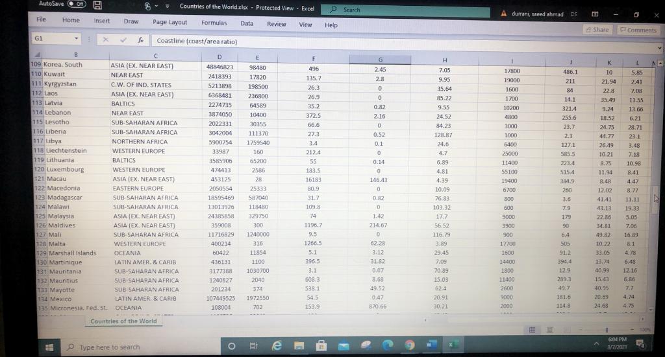This screenshot has height=357, width=665.
Task: Click the zoom slider handle
Action: 607,330
